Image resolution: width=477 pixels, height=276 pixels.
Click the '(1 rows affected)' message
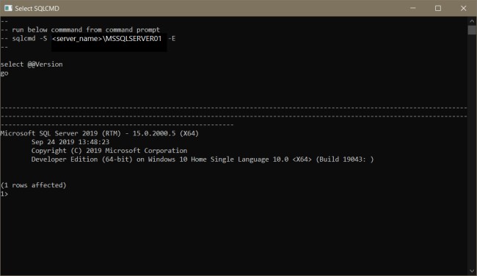click(x=34, y=185)
